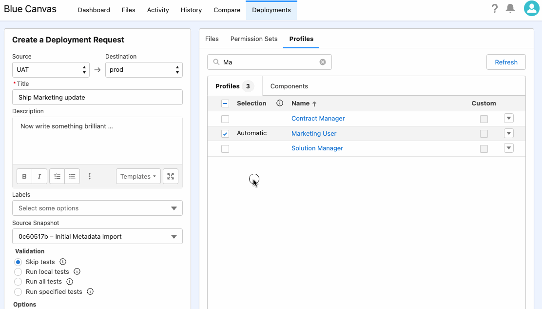542x309 pixels.
Task: Open Contract Manager row actions dropdown
Action: click(x=509, y=118)
